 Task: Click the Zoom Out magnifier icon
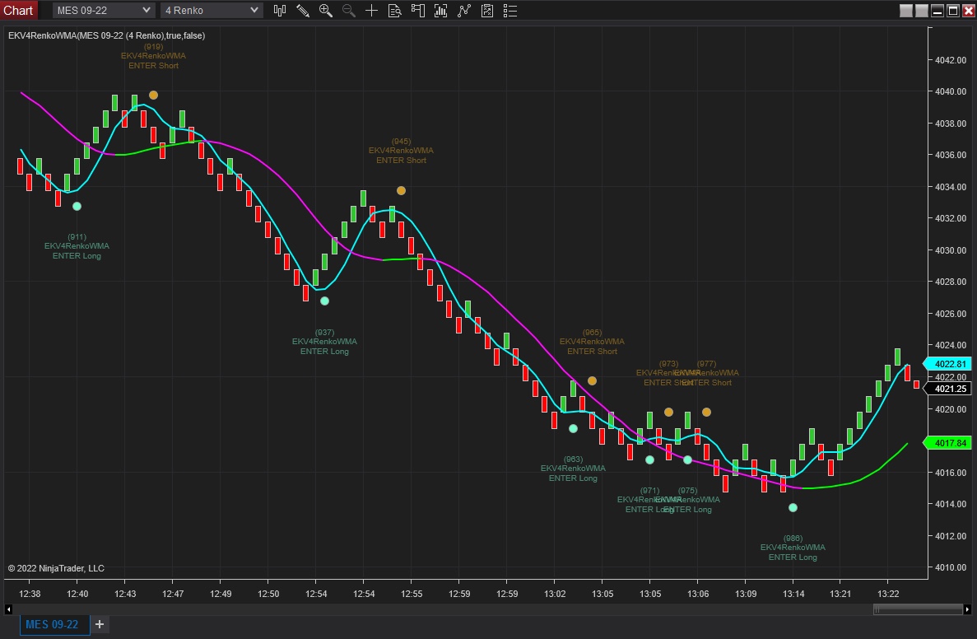pos(348,11)
